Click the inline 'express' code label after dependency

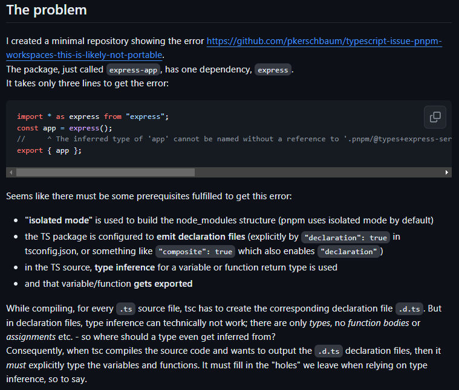[x=273, y=69]
